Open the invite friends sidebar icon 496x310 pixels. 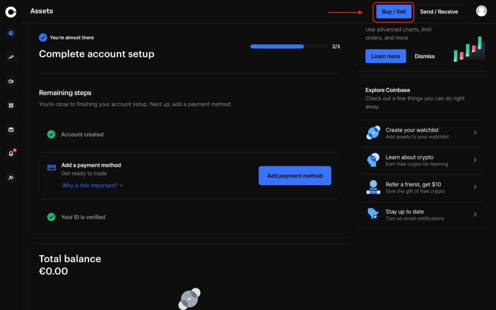coord(11,178)
